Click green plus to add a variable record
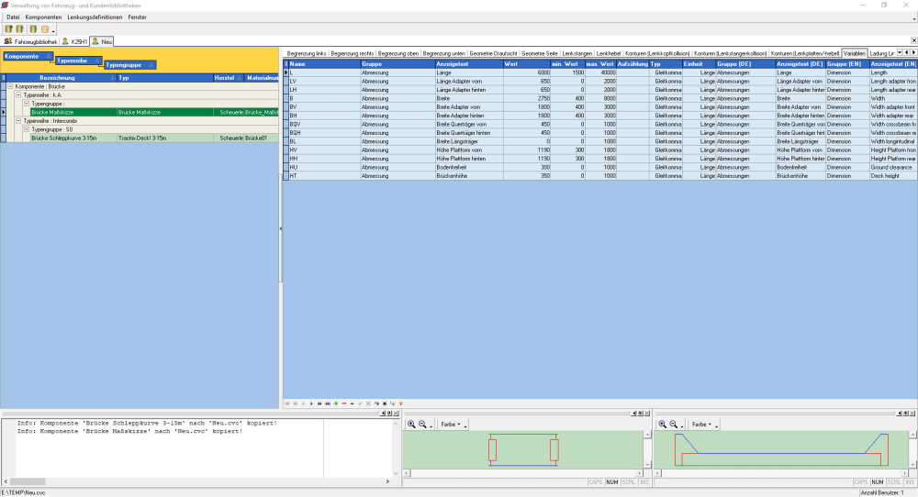Image resolution: width=918 pixels, height=497 pixels. pyautogui.click(x=336, y=403)
